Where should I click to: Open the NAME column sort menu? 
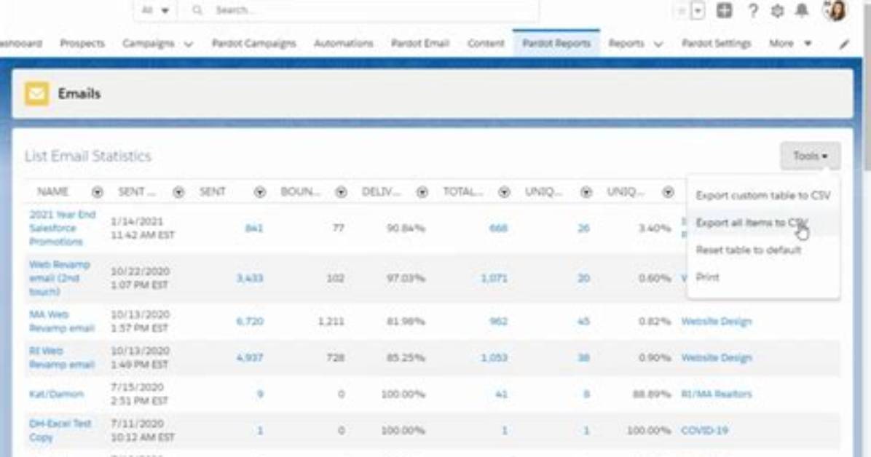(97, 192)
